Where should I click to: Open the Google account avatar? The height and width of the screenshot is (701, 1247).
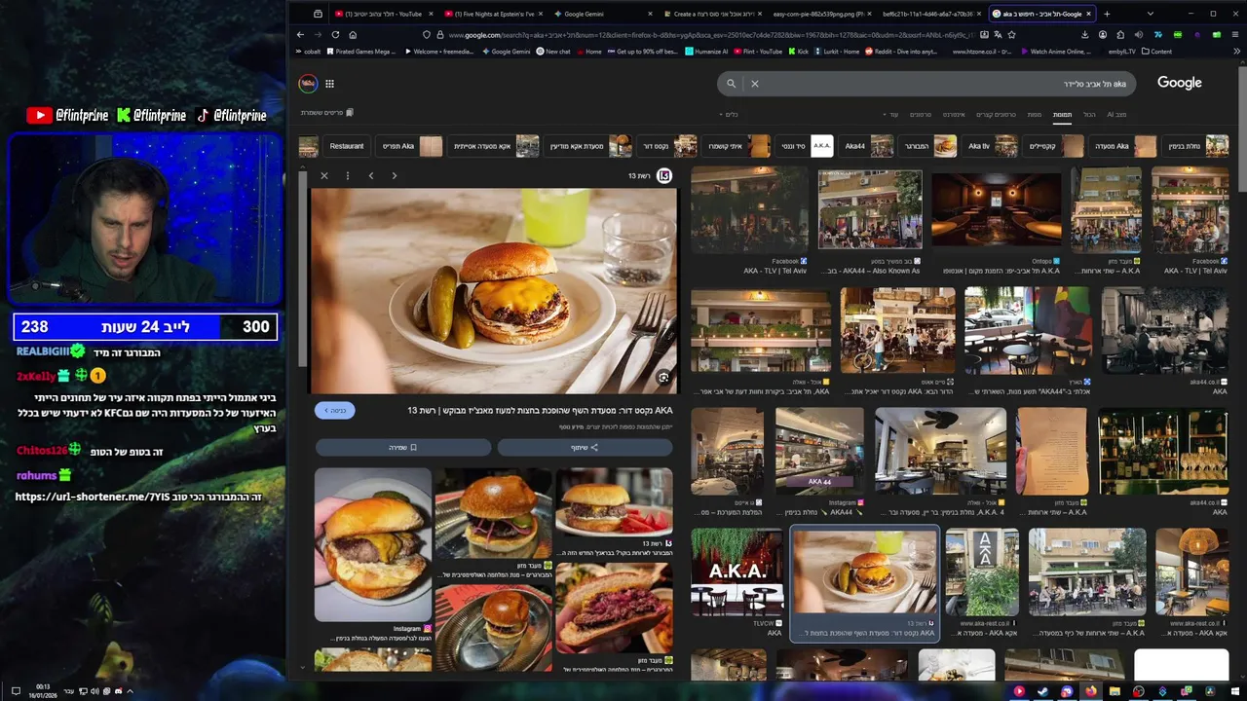308,84
